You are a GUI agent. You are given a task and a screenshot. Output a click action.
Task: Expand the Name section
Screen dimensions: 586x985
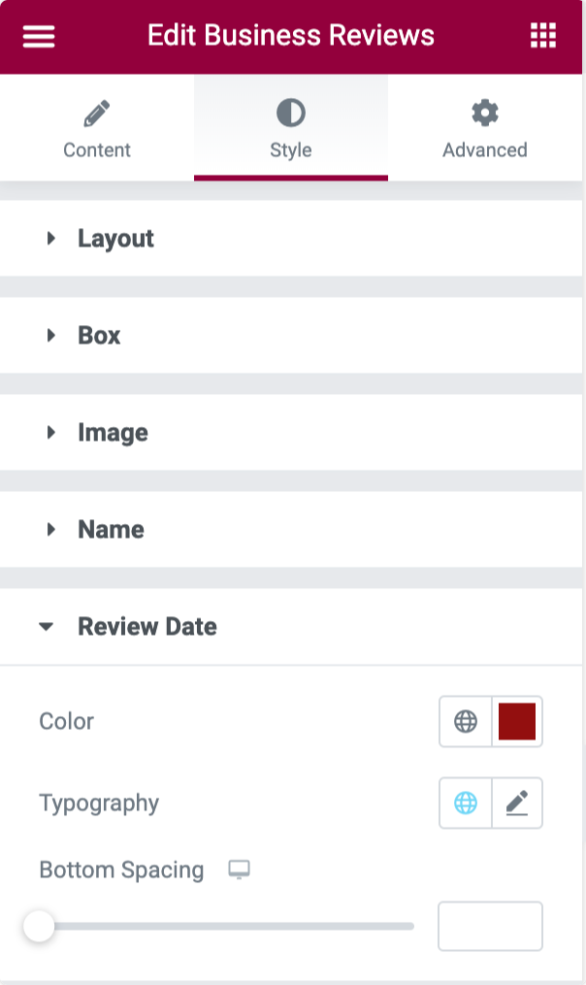click(291, 529)
